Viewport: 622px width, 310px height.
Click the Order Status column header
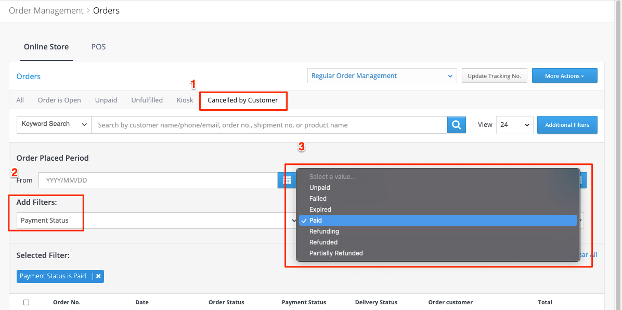[226, 303]
